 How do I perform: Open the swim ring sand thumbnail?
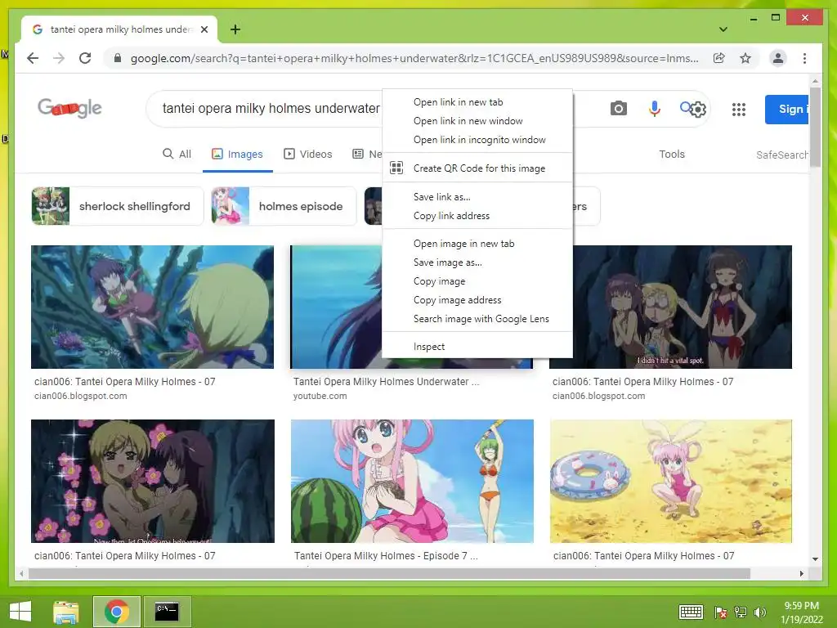[671, 481]
